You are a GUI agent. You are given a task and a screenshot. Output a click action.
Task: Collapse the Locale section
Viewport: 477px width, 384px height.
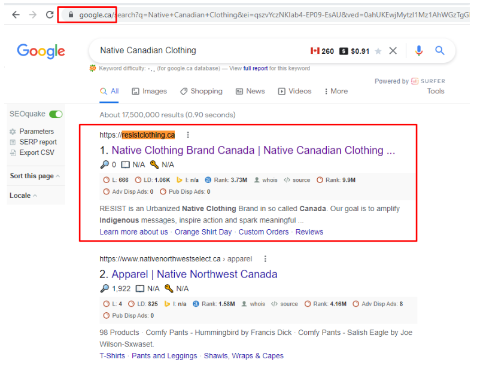pyautogui.click(x=23, y=196)
